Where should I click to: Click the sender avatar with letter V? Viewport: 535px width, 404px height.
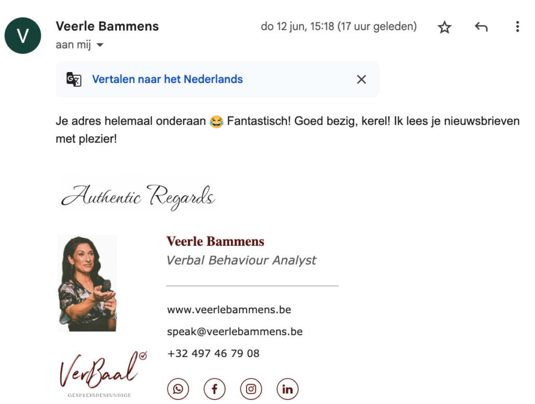coord(23,35)
